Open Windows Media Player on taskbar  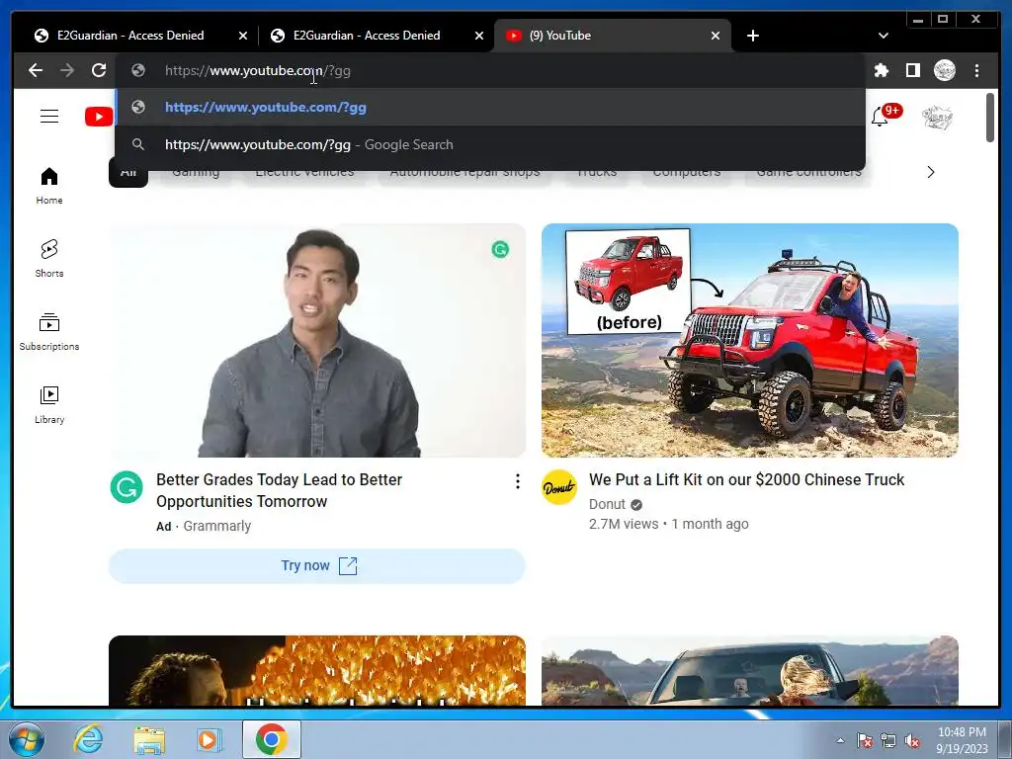(209, 739)
